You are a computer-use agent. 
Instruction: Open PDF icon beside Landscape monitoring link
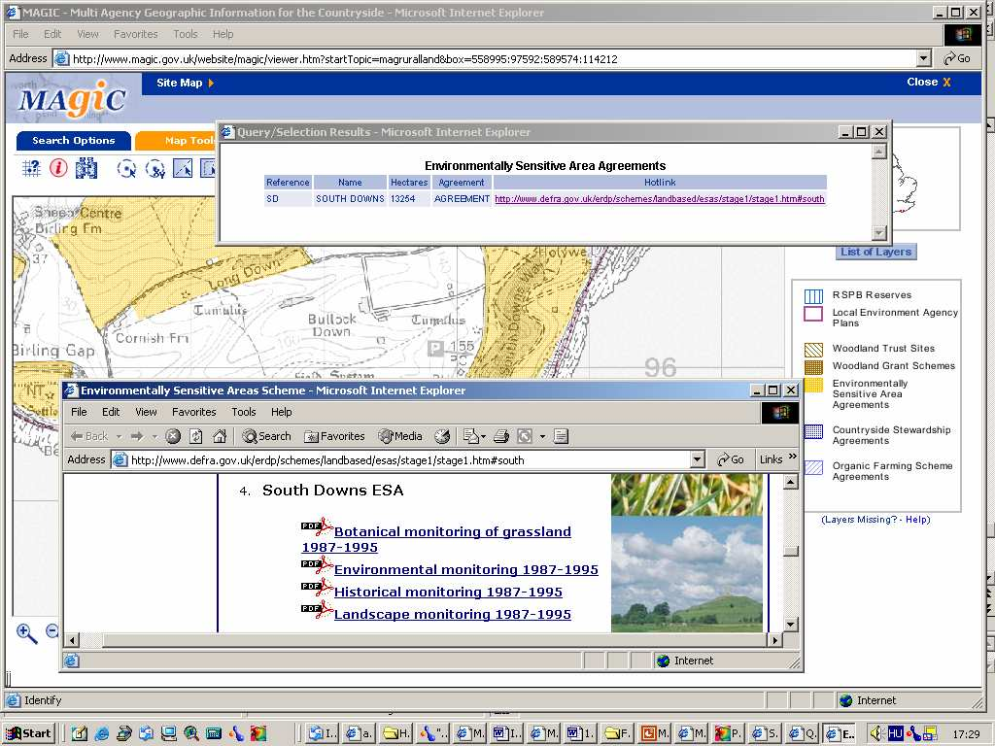coord(317,609)
